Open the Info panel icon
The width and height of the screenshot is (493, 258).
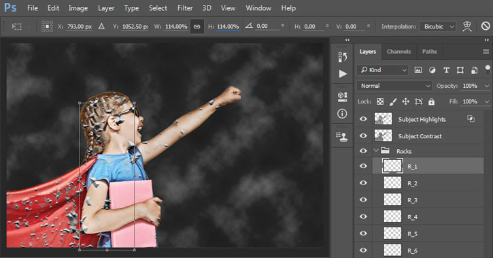(342, 114)
